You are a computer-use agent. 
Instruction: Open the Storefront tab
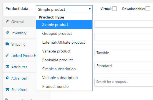point(19,90)
